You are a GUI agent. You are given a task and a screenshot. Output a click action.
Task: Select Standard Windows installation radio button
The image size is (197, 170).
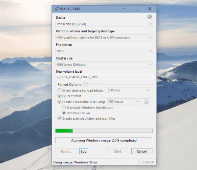(x=64, y=107)
